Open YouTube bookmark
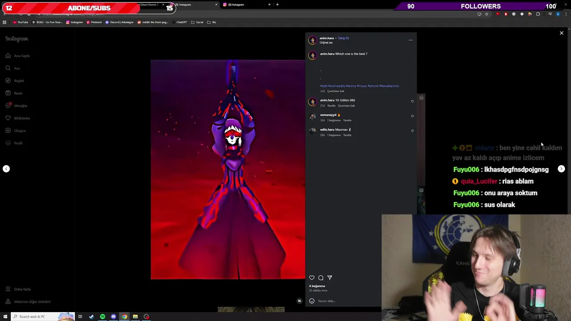The height and width of the screenshot is (321, 571). tap(21, 22)
